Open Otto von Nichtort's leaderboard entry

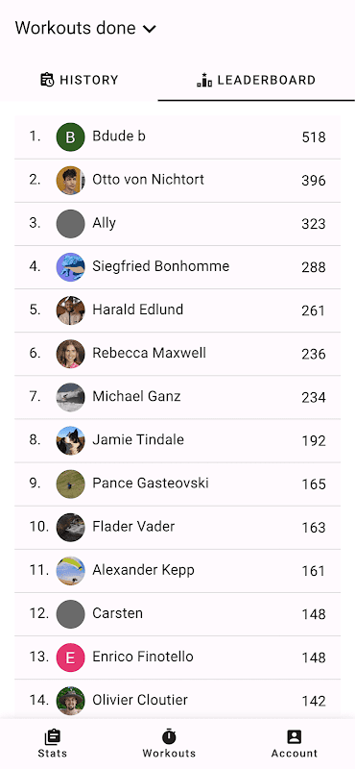(177, 181)
